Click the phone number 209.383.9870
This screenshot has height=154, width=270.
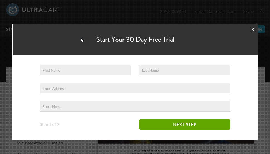[173, 12]
